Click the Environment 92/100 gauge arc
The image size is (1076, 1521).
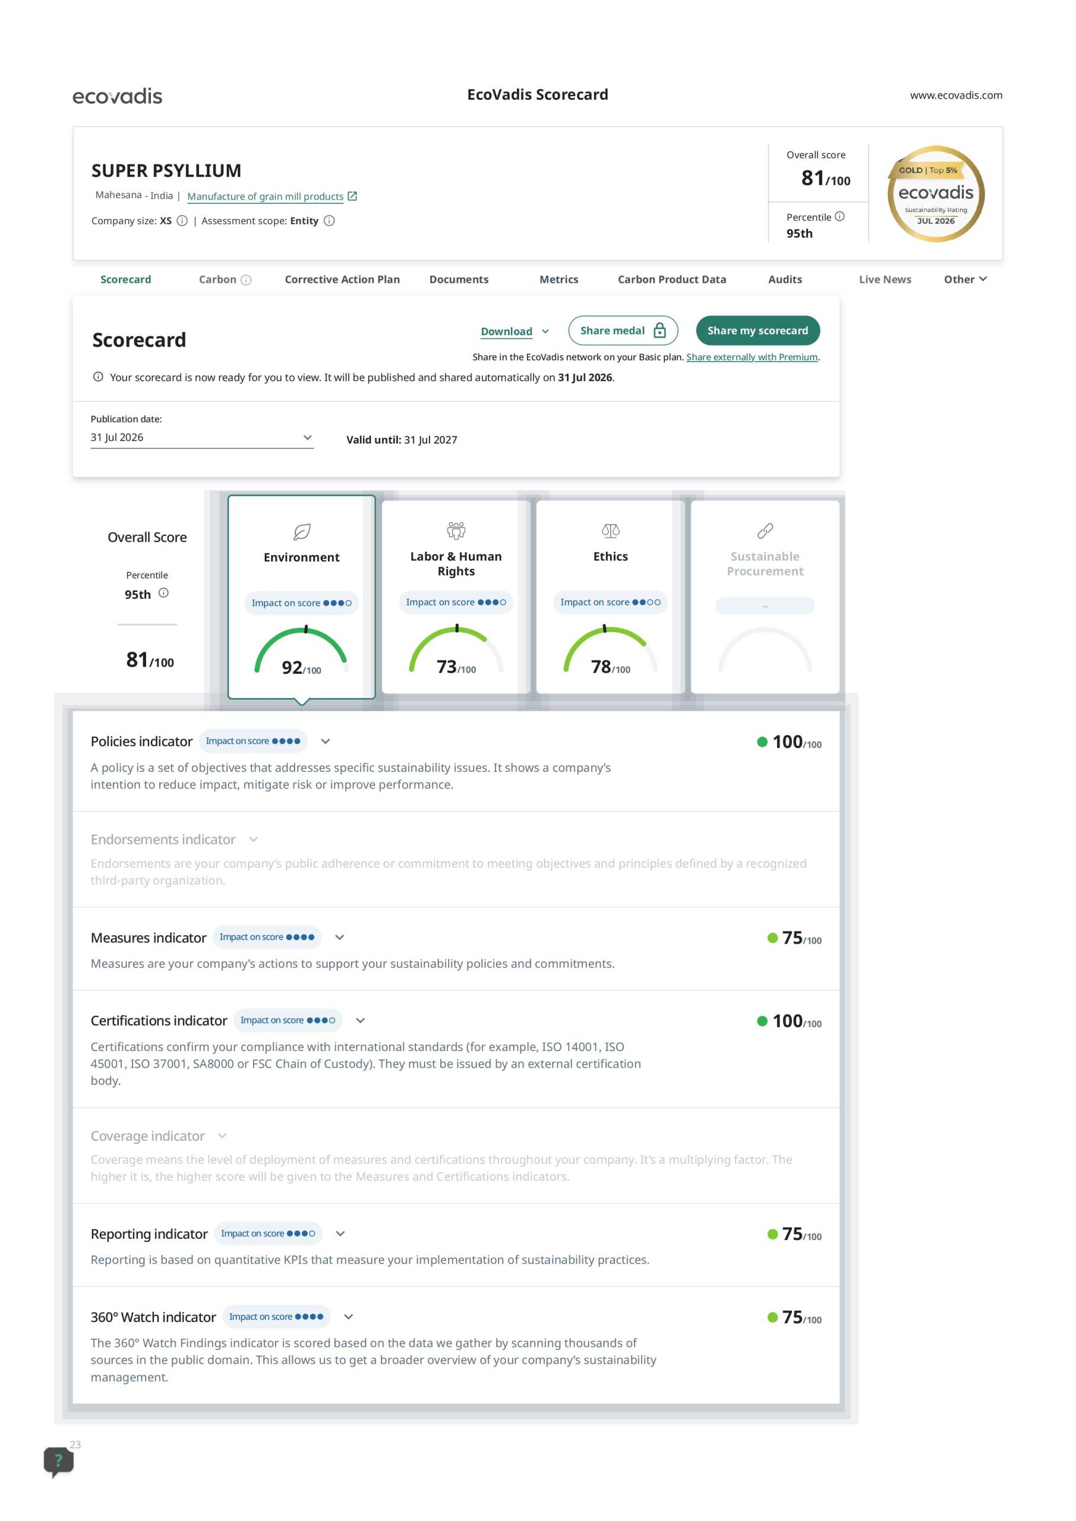pos(301,649)
